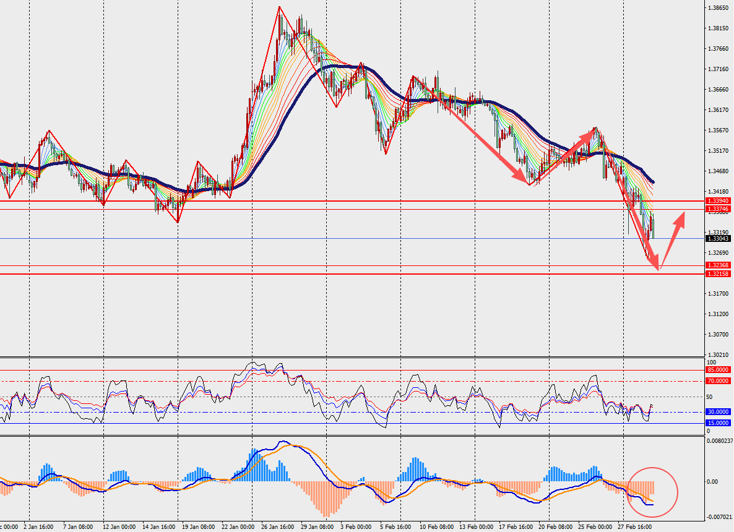
Task: Click the red 1.32158 level label
Action: pos(718,273)
